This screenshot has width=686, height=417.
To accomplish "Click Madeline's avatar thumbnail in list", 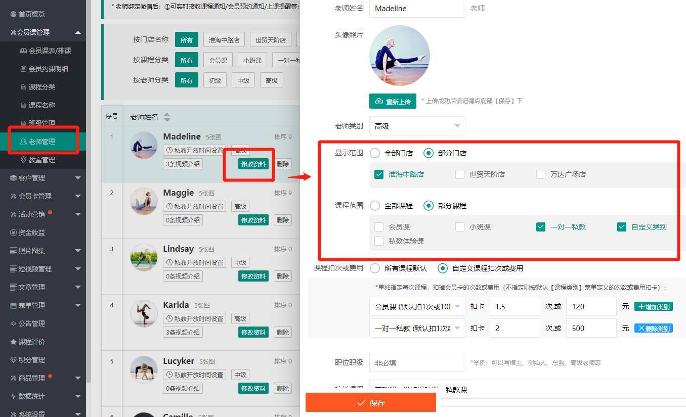I will tap(144, 145).
